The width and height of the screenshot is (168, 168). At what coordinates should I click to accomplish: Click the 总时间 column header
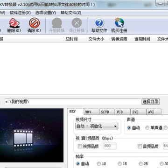click(x=75, y=39)
